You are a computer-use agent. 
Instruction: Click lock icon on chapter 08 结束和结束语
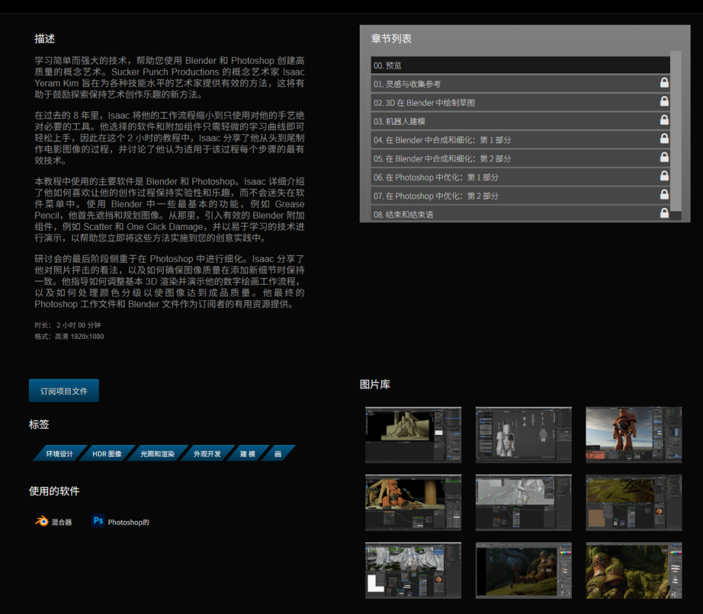click(664, 213)
